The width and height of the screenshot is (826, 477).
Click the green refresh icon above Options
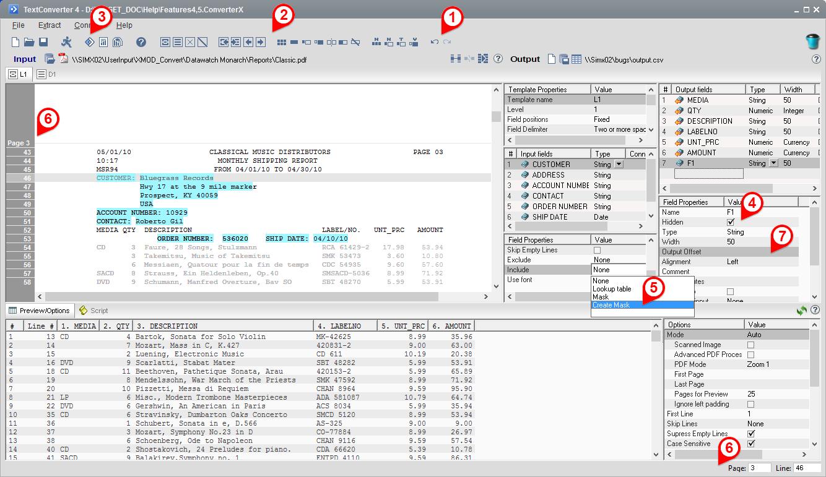coord(802,310)
